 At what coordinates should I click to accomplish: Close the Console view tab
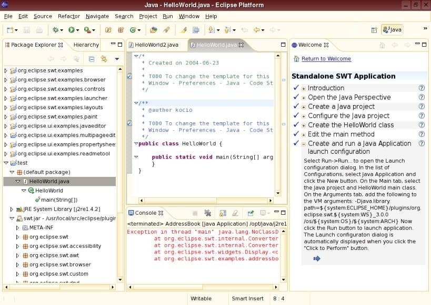click(161, 213)
